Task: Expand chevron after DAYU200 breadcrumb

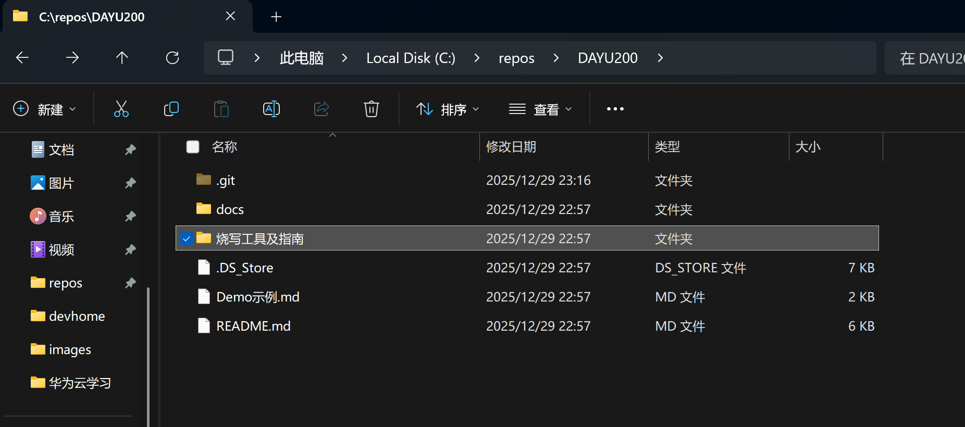Action: (660, 58)
